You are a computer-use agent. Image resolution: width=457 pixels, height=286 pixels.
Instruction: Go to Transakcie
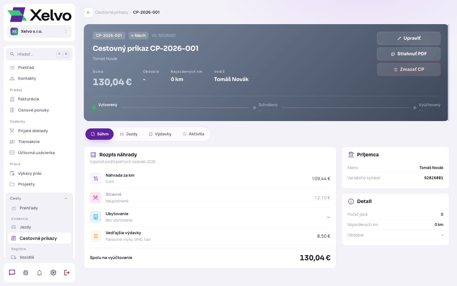[39, 142]
